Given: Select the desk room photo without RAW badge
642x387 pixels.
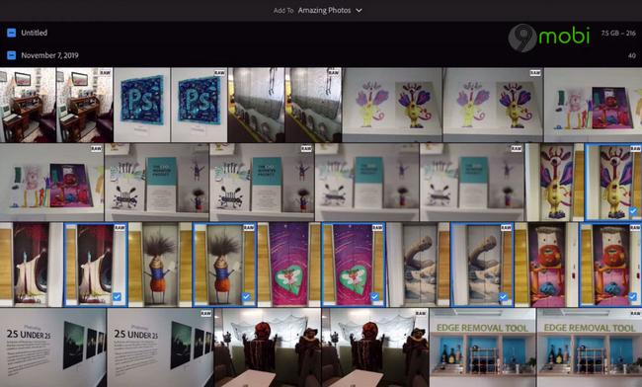Looking at the screenshot, I should (28, 105).
